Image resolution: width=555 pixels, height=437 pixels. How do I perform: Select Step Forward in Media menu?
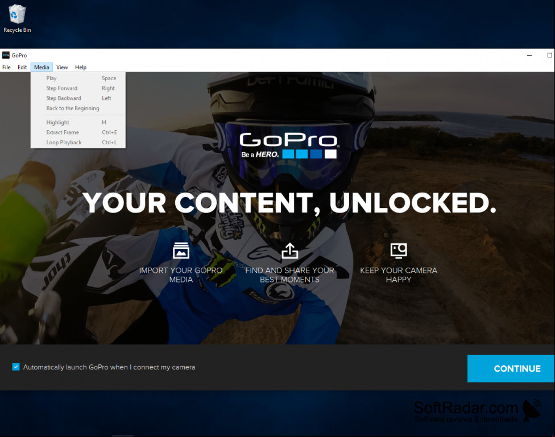(x=78, y=88)
